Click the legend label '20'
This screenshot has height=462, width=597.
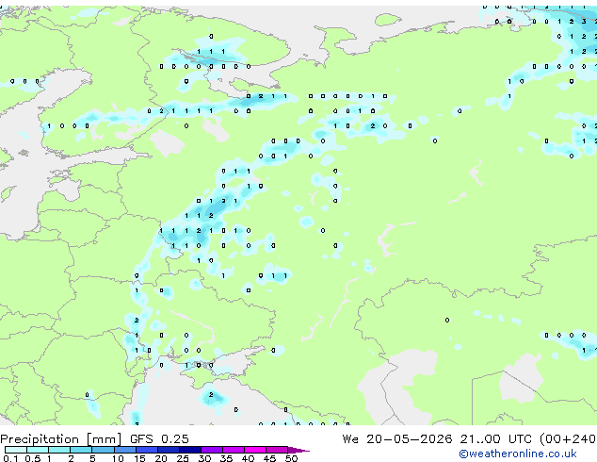tap(161, 458)
